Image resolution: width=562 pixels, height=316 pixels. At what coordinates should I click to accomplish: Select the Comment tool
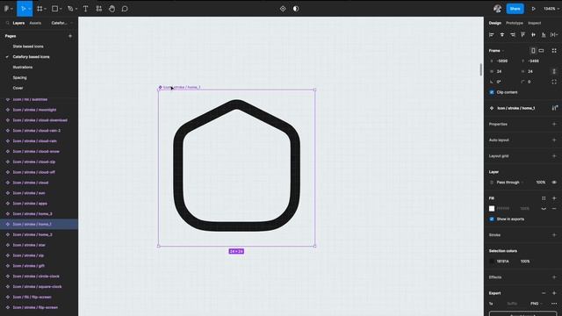[125, 9]
